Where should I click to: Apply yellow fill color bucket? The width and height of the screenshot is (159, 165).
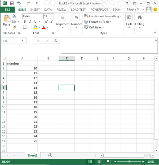36,27
